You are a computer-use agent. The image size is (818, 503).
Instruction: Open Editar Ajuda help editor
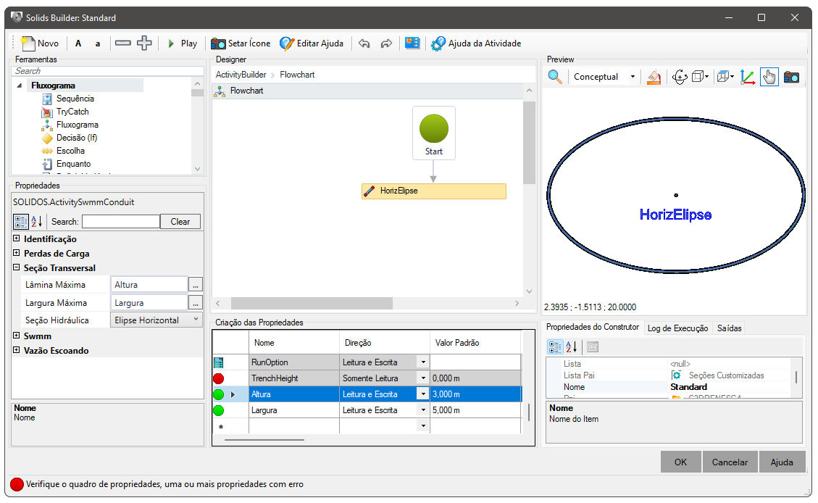[312, 43]
